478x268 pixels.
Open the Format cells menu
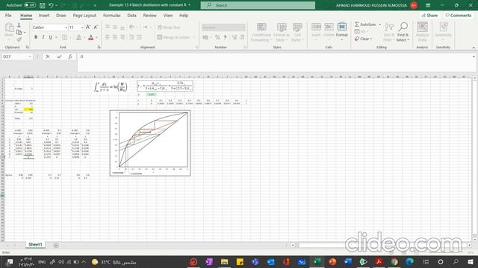coord(342,31)
